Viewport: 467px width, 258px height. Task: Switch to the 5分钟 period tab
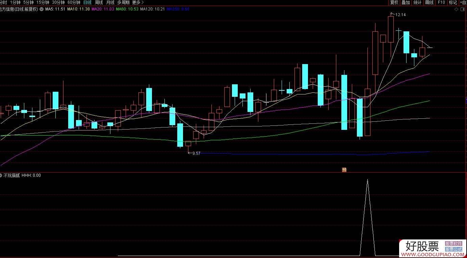29,2
